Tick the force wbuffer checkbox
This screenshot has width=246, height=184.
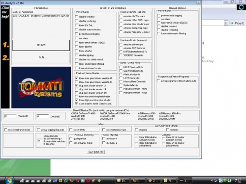pyautogui.click(x=76, y=51)
